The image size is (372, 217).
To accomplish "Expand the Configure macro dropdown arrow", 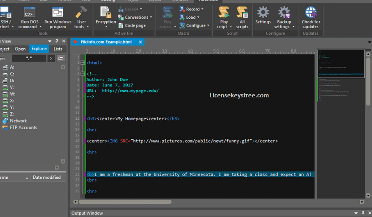I will (x=208, y=25).
